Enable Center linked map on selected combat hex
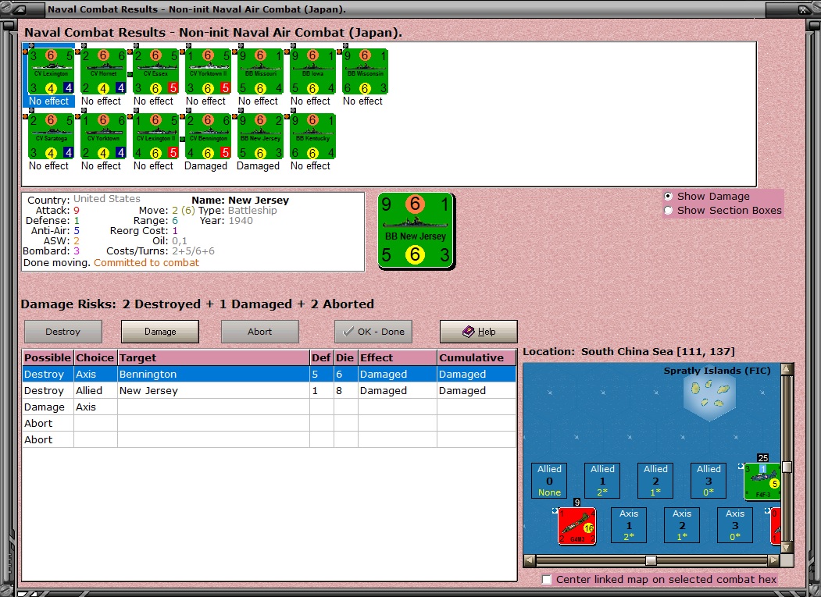The height and width of the screenshot is (597, 821). (x=547, y=579)
